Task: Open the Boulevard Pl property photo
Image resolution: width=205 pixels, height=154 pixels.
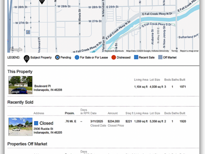Action: (20, 85)
